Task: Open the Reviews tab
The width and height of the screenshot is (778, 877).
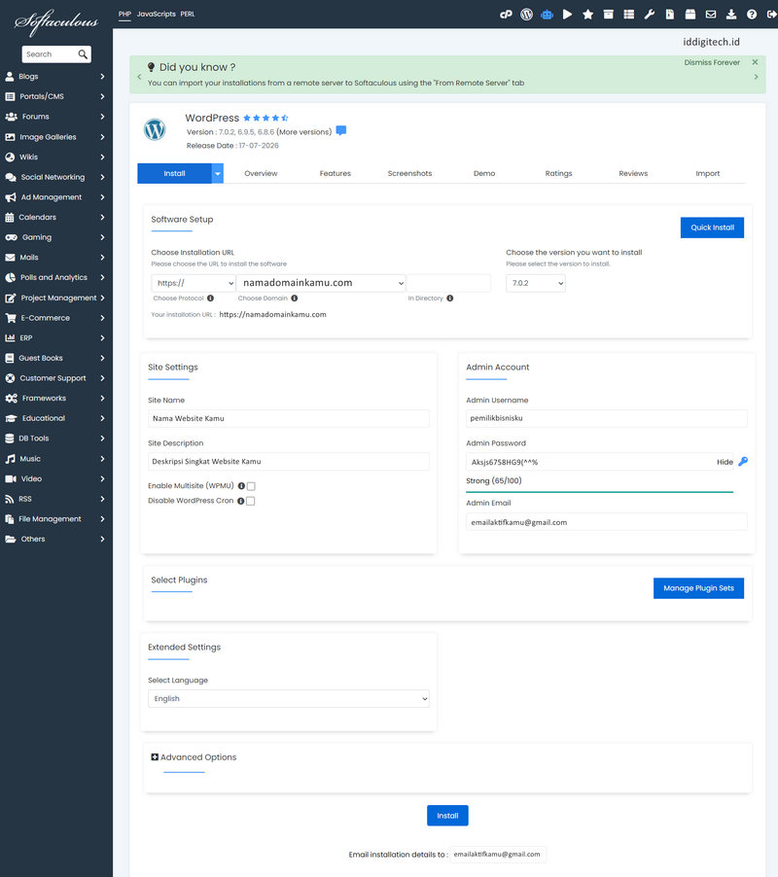Action: 633,173
